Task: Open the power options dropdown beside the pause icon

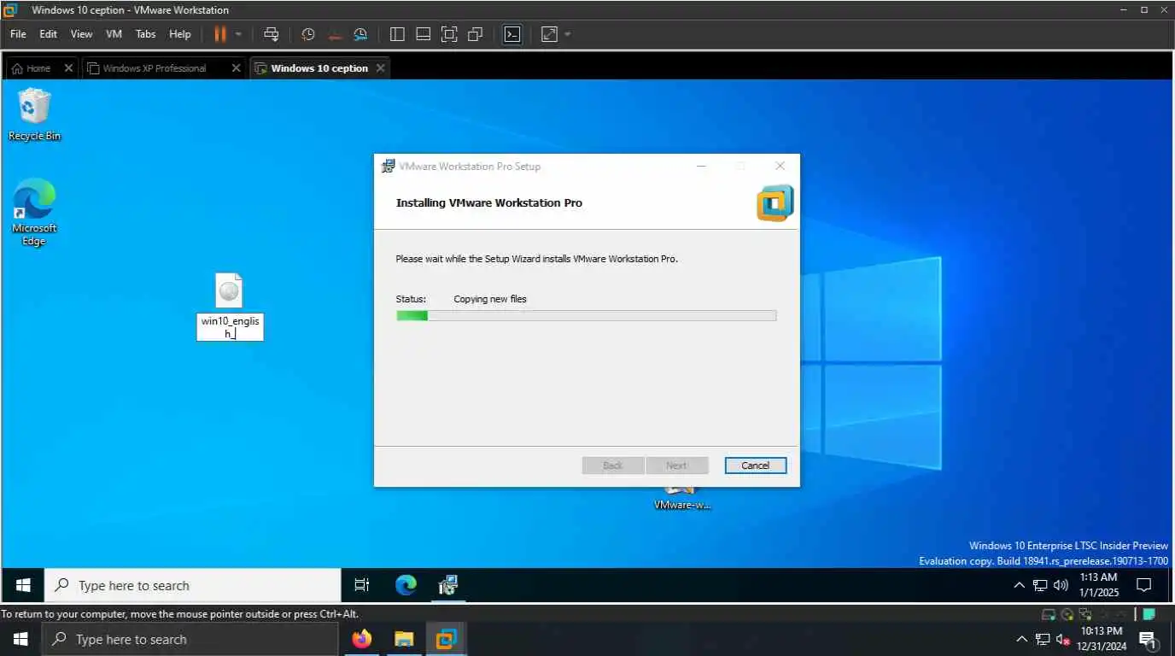Action: click(238, 34)
